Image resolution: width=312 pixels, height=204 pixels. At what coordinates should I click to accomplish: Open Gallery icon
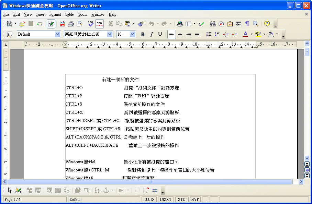(x=230, y=24)
